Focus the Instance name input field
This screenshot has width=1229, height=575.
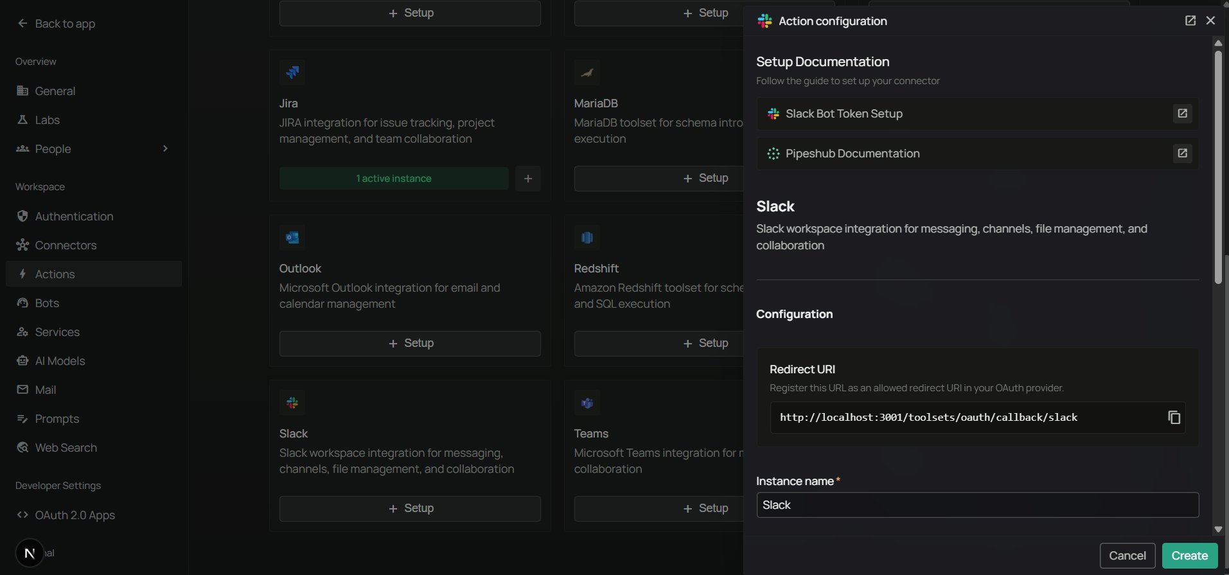coord(977,505)
